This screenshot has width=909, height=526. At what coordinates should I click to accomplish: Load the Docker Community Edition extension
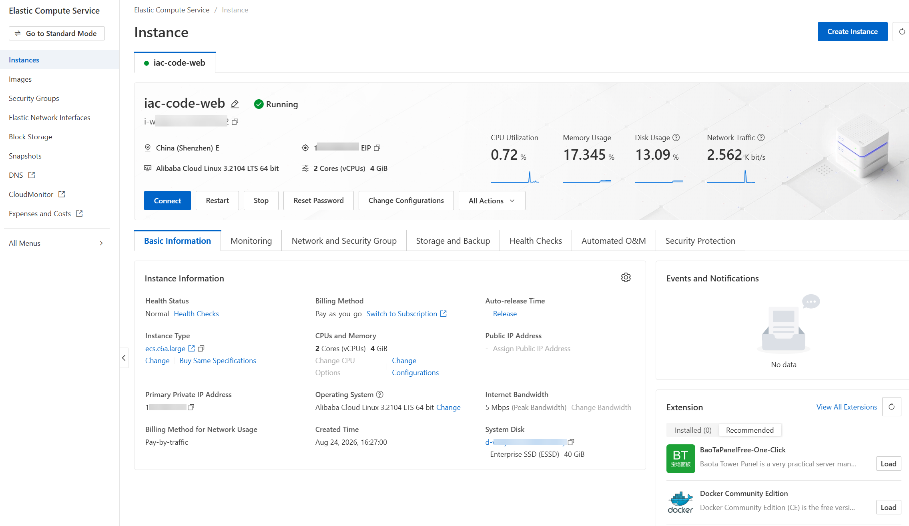pos(889,508)
